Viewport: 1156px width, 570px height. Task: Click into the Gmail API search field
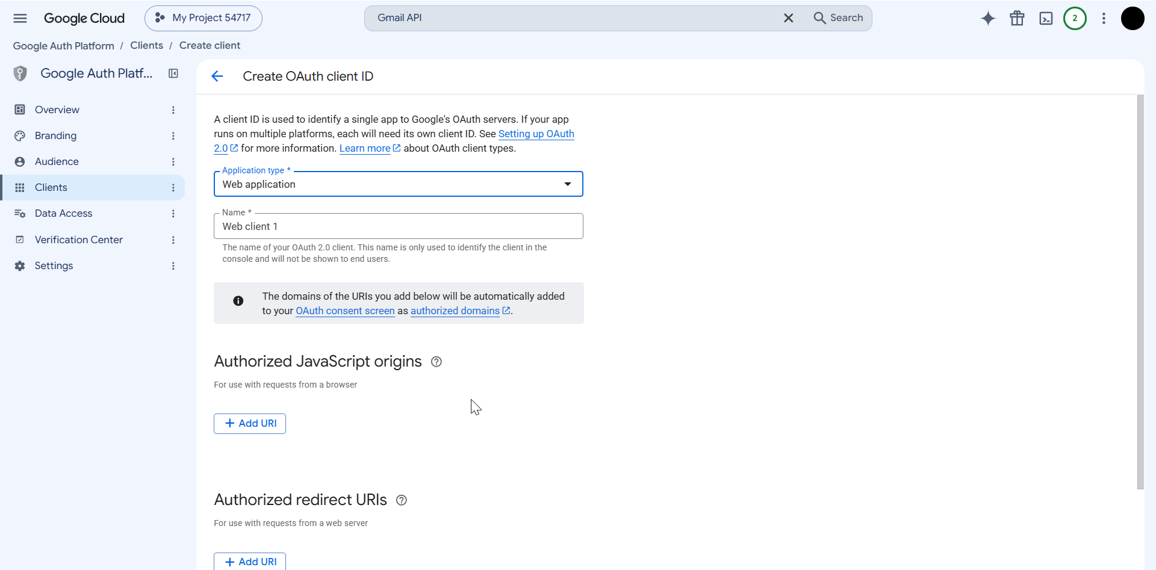(572, 18)
